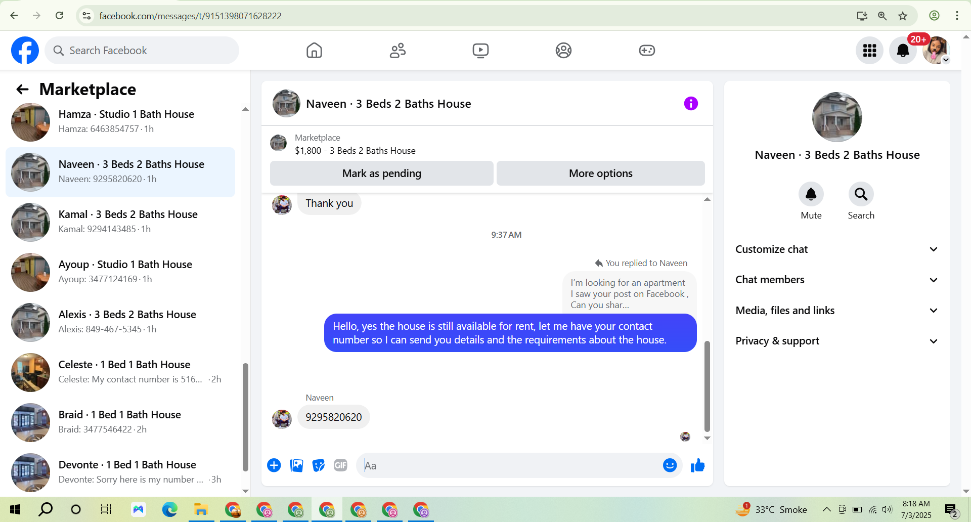Screen dimensions: 971x522
Task: Open the Braid 1 Bed 1 Bath chat
Action: (120, 422)
